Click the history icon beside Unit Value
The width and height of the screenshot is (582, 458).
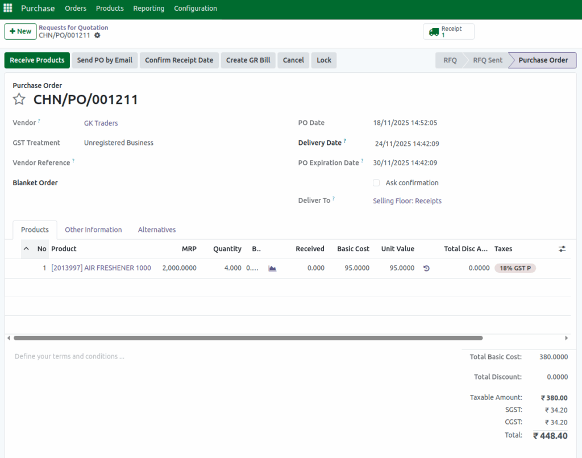tap(427, 268)
